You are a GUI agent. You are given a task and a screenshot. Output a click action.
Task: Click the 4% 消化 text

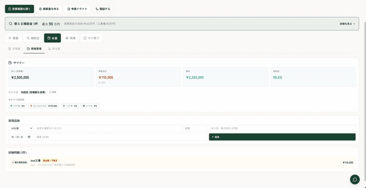102,82
